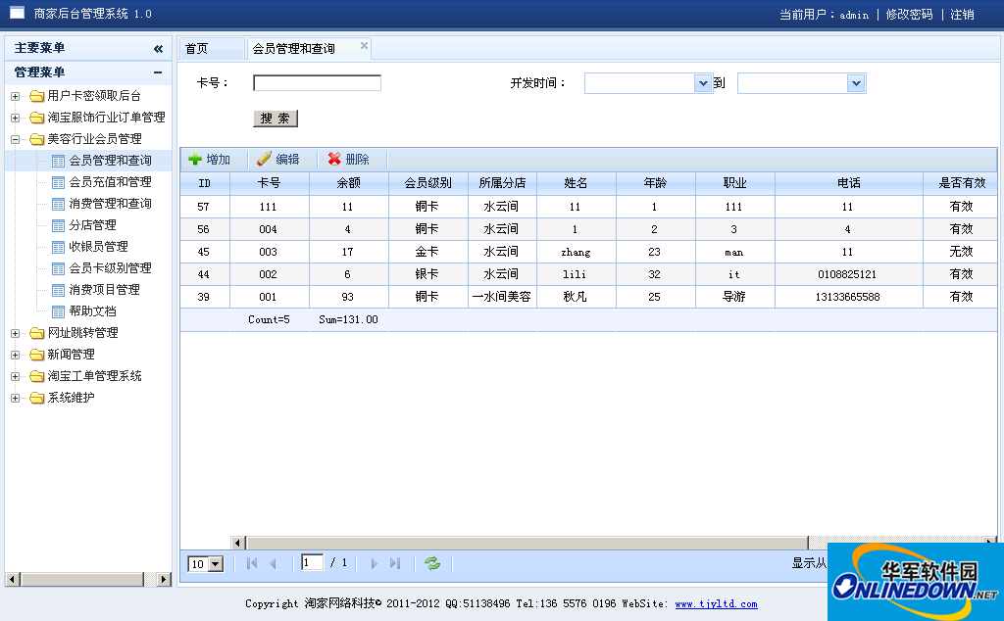Collapse the 美容行业会员管理 folder
The image size is (1004, 621).
point(16,139)
